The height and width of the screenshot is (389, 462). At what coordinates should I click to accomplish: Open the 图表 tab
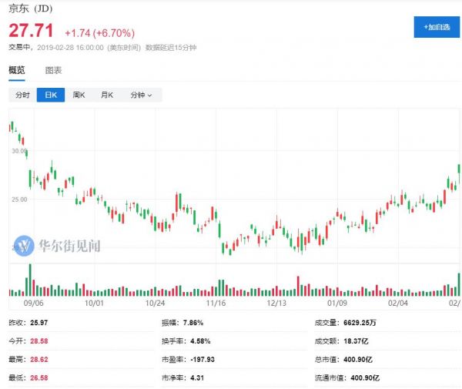[53, 70]
